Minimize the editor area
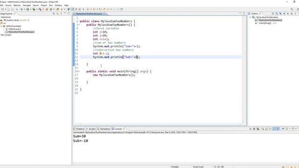 [x=240, y=14]
